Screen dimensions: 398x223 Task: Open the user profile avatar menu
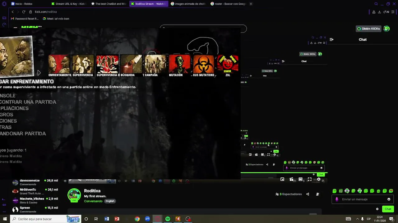pos(386,28)
